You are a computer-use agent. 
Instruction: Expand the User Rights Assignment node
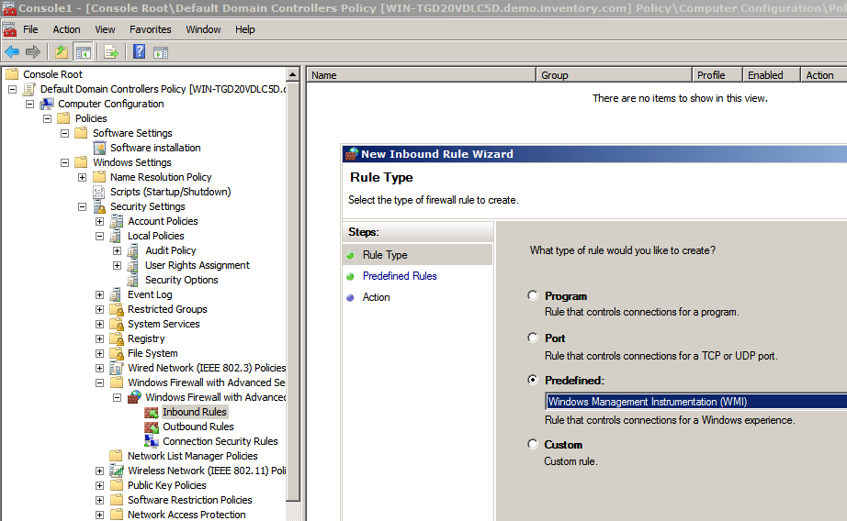coord(117,265)
